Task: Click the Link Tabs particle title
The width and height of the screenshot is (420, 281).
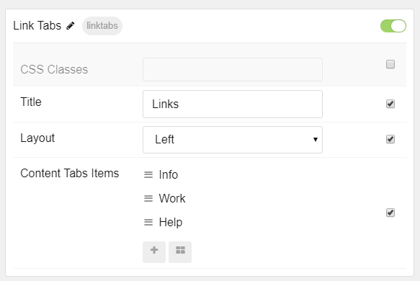Action: [37, 26]
